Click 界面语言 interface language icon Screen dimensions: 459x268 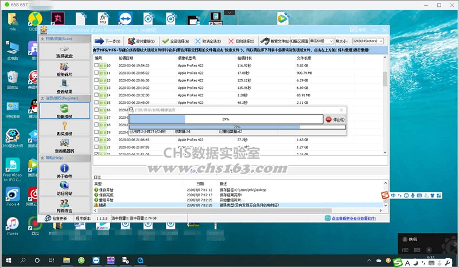(x=64, y=203)
